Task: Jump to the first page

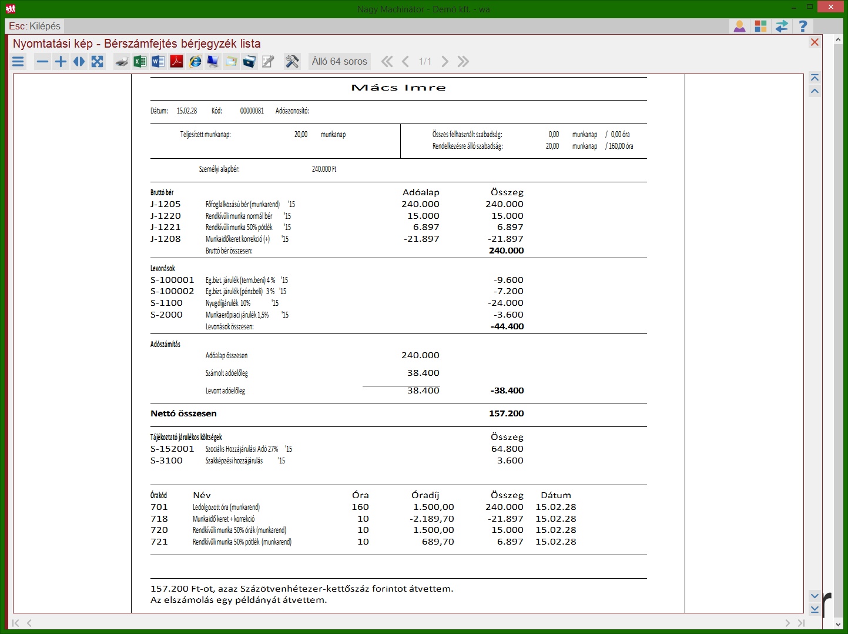Action: click(x=387, y=61)
